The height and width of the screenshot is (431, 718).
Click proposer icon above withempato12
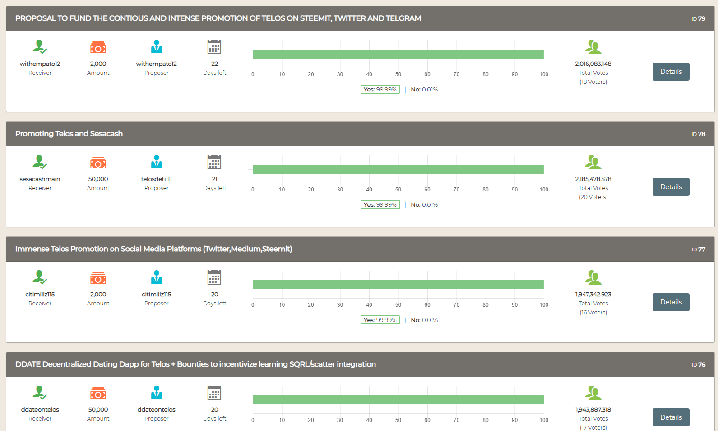157,47
